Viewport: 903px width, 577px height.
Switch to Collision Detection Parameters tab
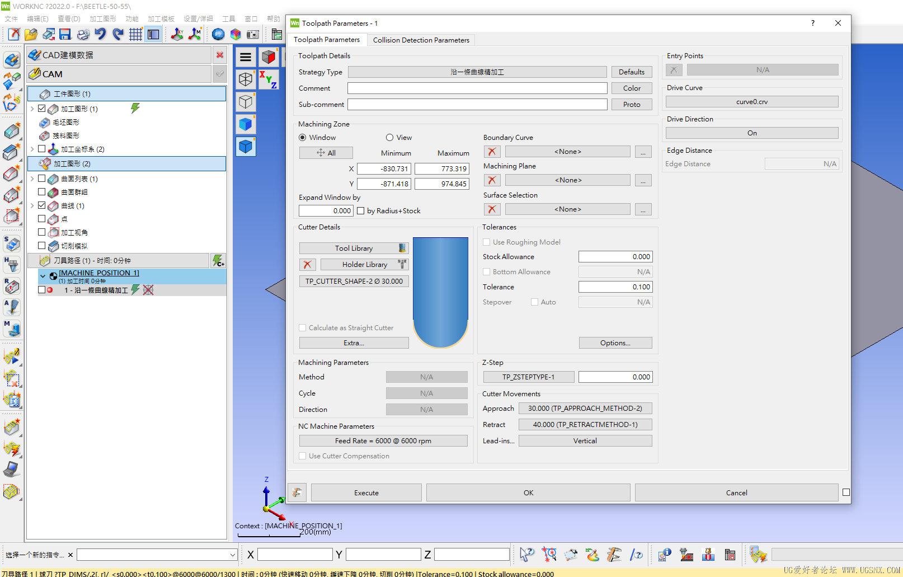coord(421,40)
